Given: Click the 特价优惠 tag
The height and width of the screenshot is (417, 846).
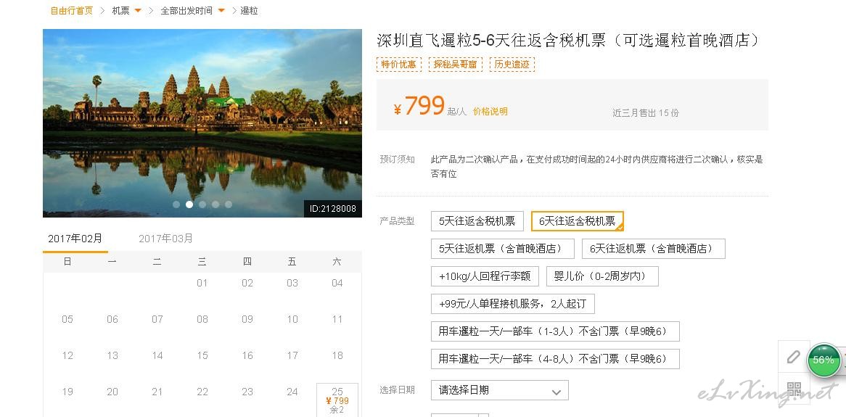Looking at the screenshot, I should click(399, 65).
